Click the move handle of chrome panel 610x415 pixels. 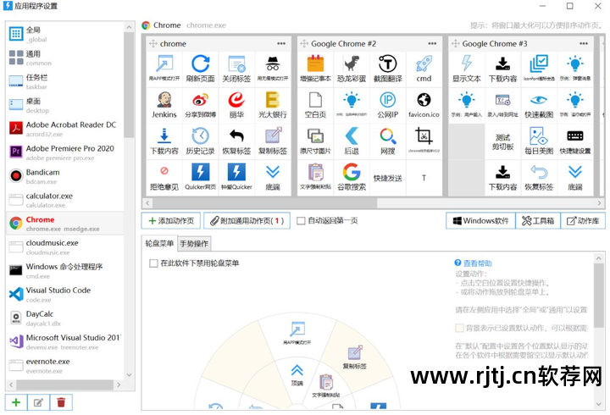click(152, 43)
